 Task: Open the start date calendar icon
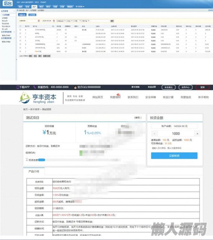(39, 21)
